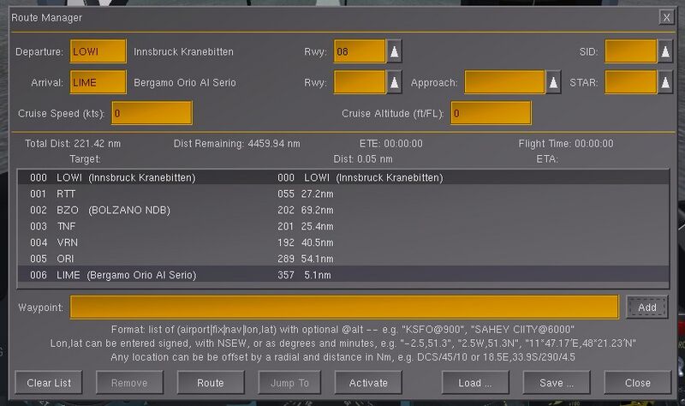The height and width of the screenshot is (406, 685).
Task: Click the Add waypoint button
Action: (646, 307)
